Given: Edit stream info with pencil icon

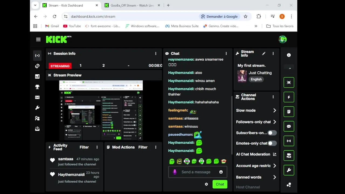Looking at the screenshot, I should tap(264, 54).
